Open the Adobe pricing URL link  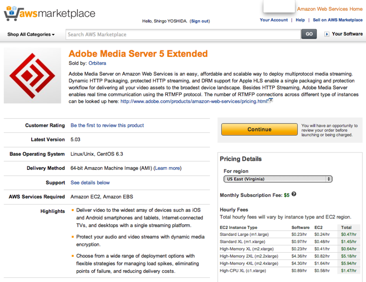tap(194, 101)
